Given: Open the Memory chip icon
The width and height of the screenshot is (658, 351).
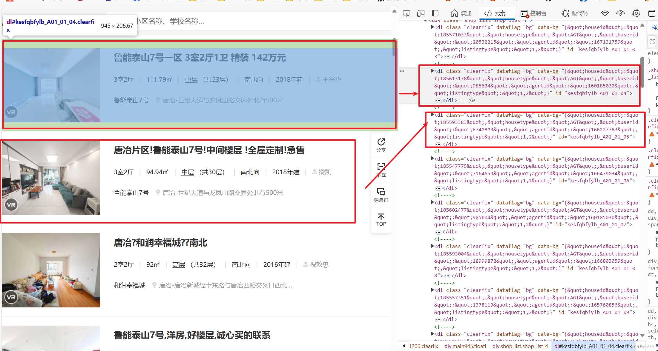Looking at the screenshot, I should [636, 13].
